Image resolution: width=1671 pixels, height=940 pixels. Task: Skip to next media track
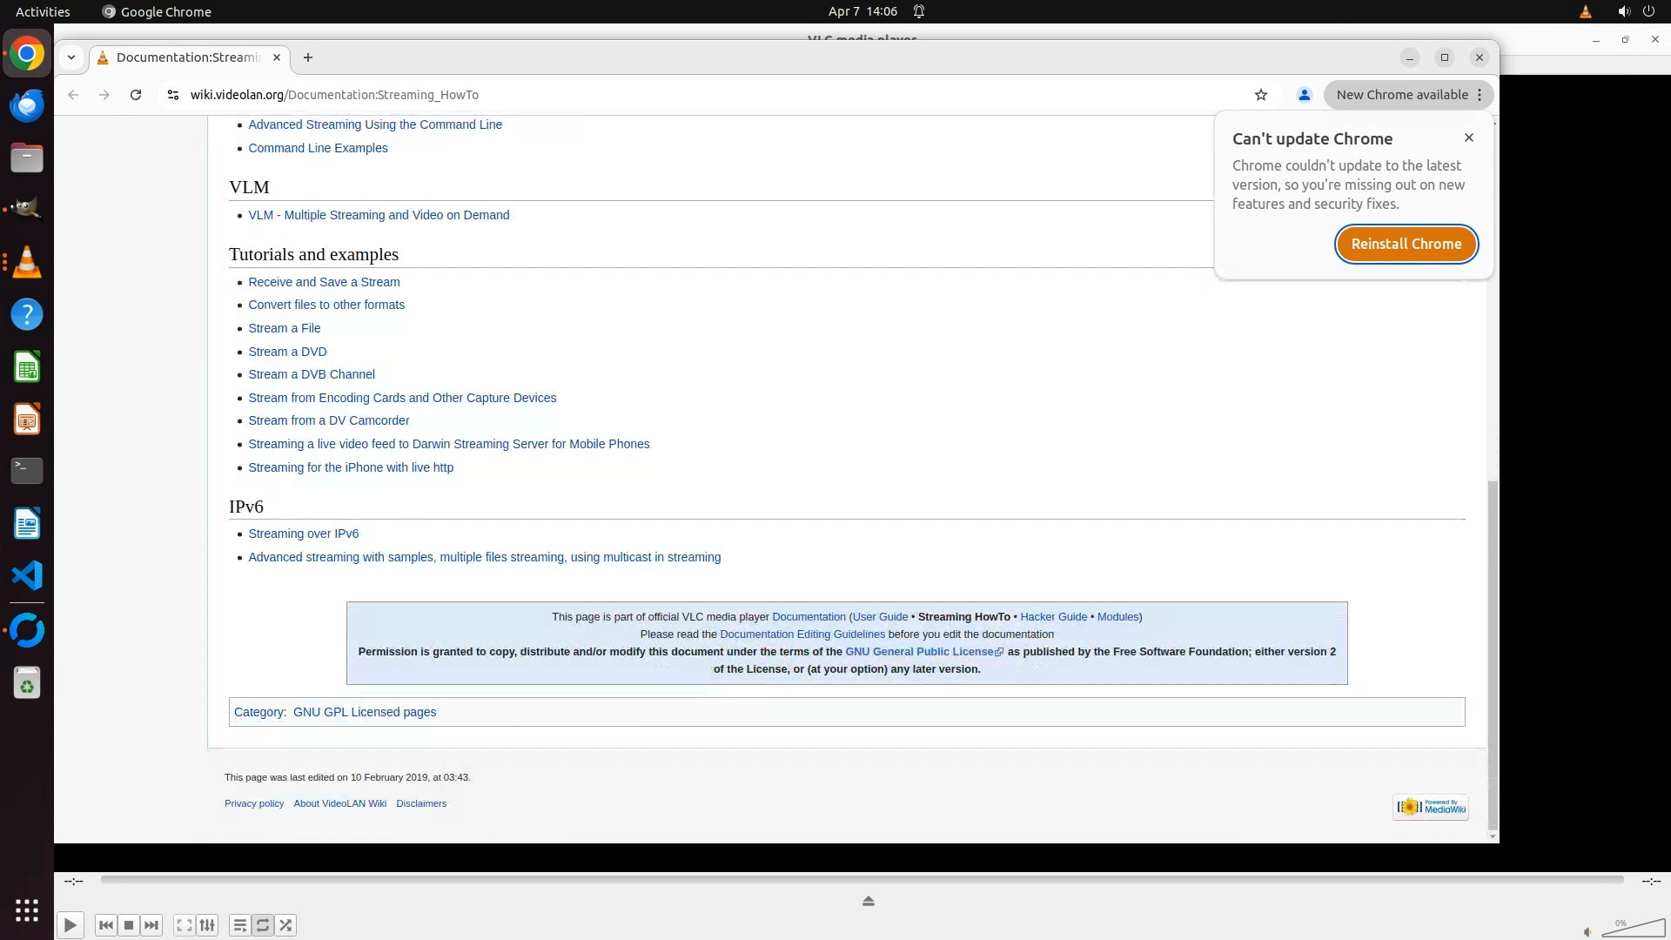151,925
